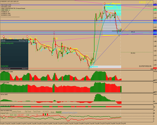The image size is (157, 125).
Task: Click the triangle beside the EURUSD chart title
Action: (x=1, y=2)
